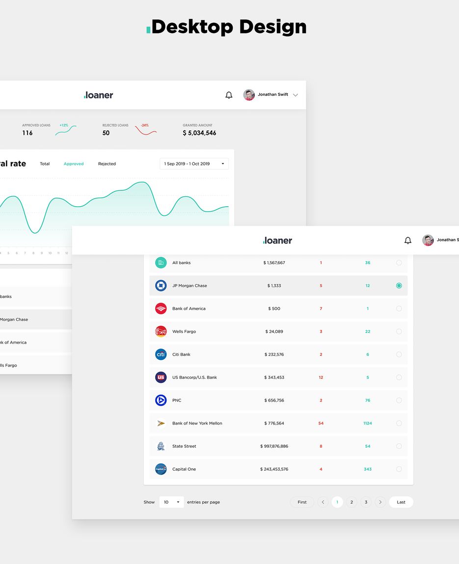Open notifications bell in the back window
The image size is (459, 564).
229,95
